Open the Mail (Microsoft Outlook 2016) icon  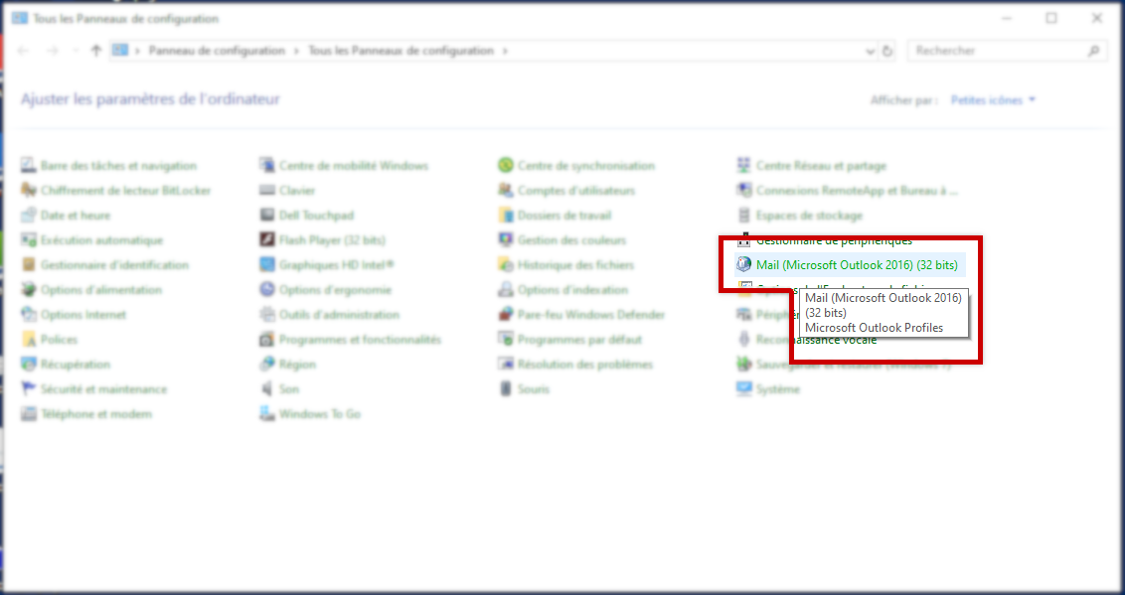(744, 265)
